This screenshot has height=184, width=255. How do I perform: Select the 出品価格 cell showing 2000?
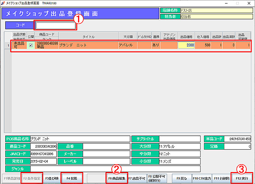186,45
